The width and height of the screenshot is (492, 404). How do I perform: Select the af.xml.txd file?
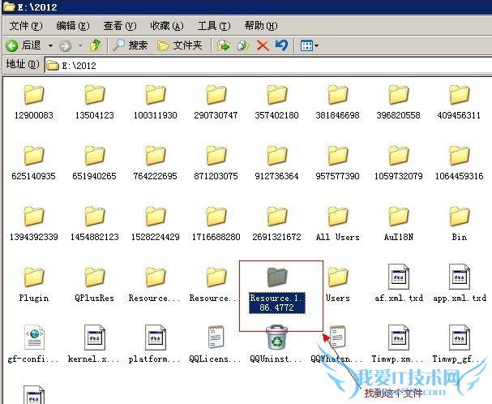click(399, 283)
